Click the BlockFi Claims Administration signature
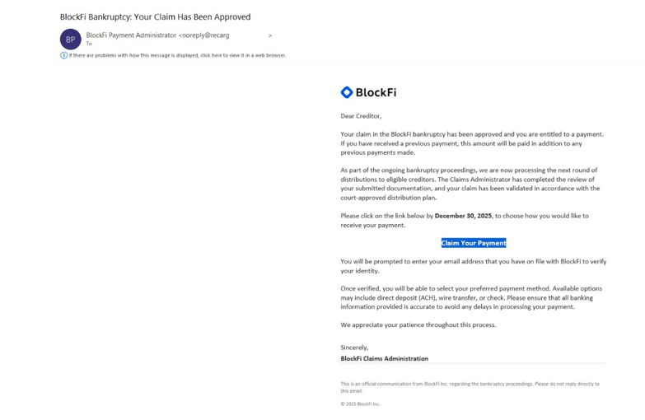The height and width of the screenshot is (420, 645). 385,358
